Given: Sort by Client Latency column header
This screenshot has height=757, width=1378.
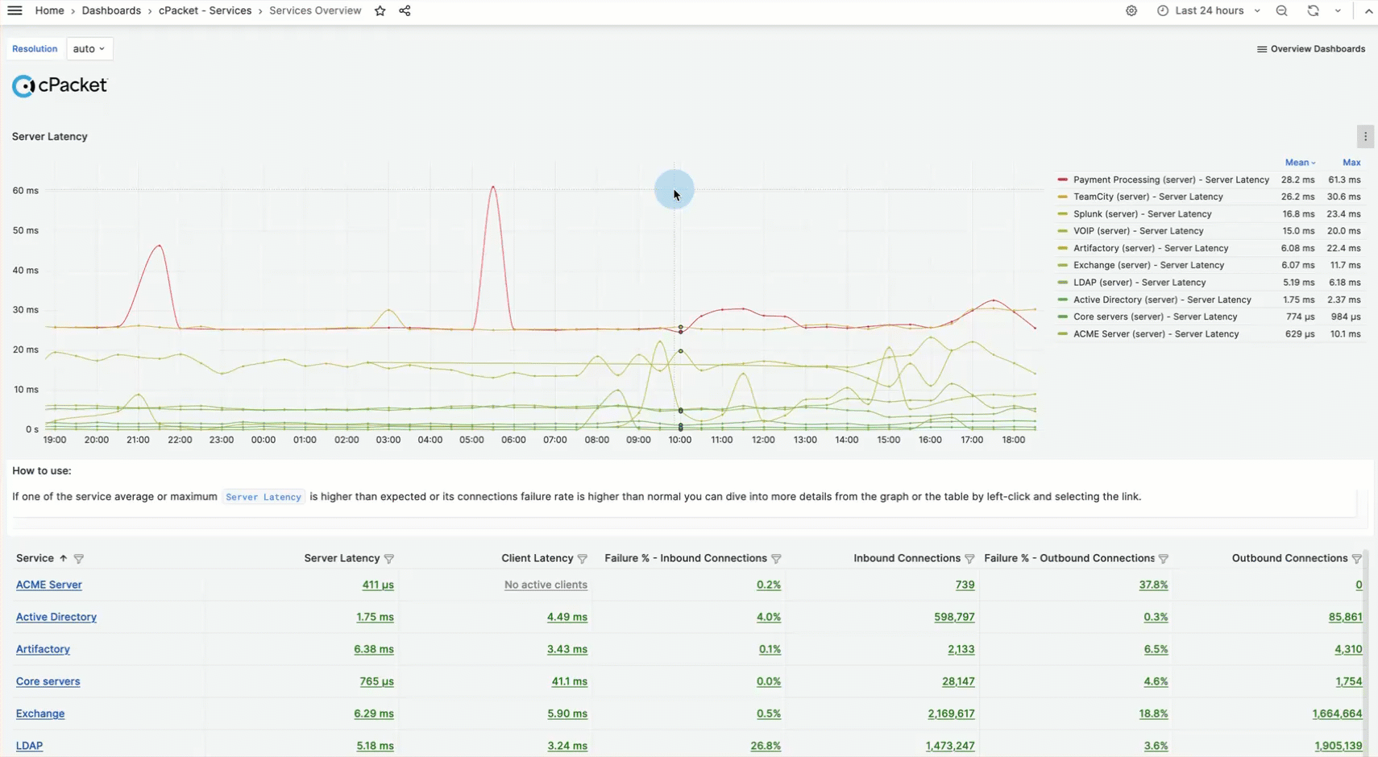Looking at the screenshot, I should (x=537, y=558).
